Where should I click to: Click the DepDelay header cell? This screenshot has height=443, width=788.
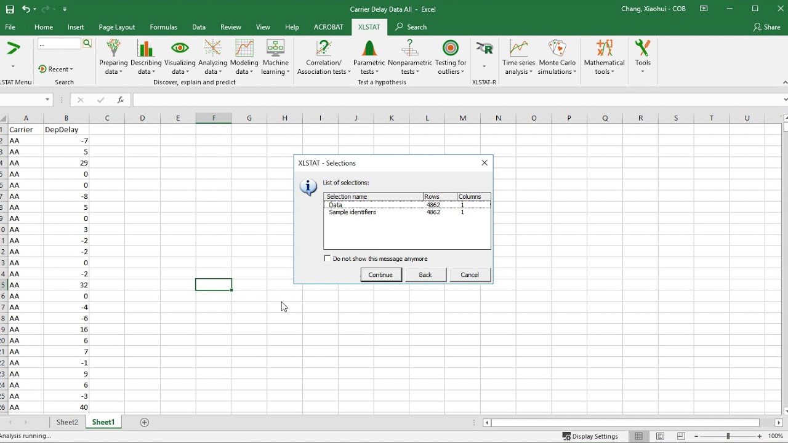[x=66, y=130]
